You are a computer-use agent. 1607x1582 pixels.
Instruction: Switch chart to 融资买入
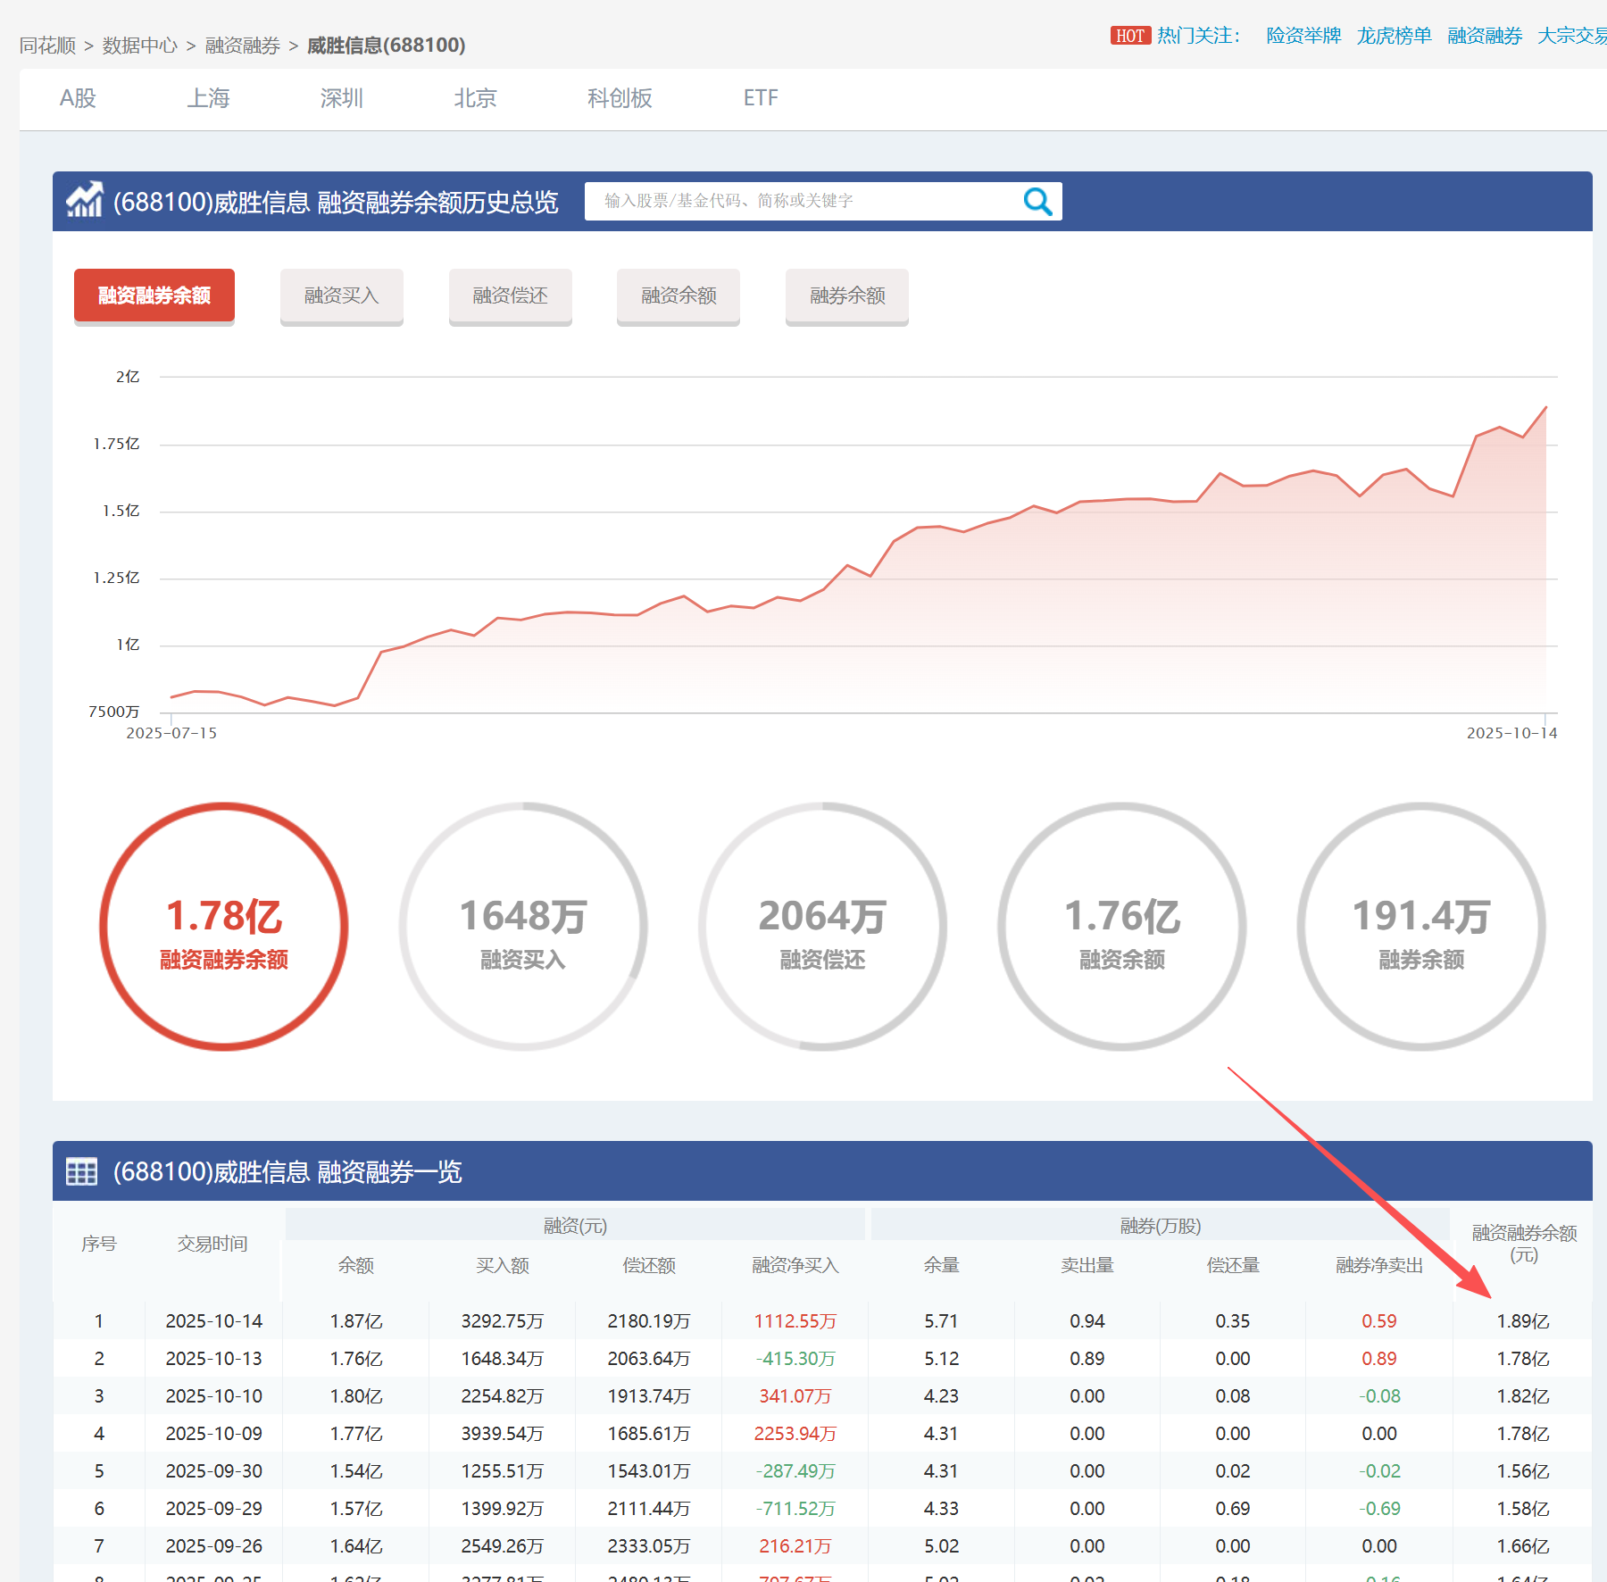(342, 296)
